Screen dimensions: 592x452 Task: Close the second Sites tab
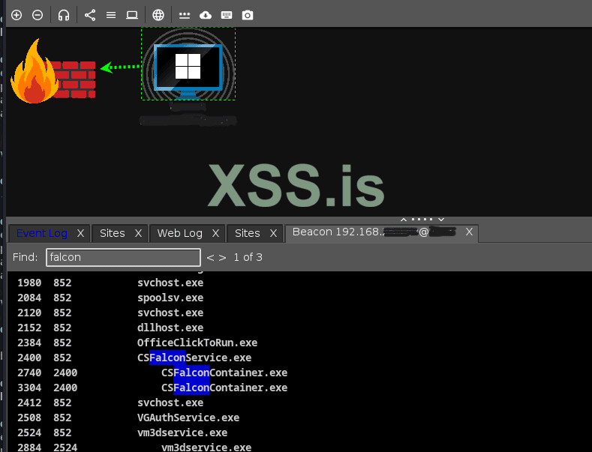273,233
